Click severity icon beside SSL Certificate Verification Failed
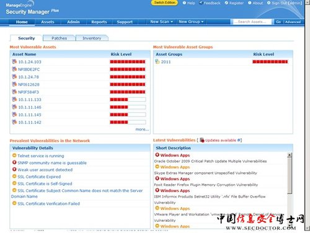The height and width of the screenshot is (233, 310). (14, 203)
